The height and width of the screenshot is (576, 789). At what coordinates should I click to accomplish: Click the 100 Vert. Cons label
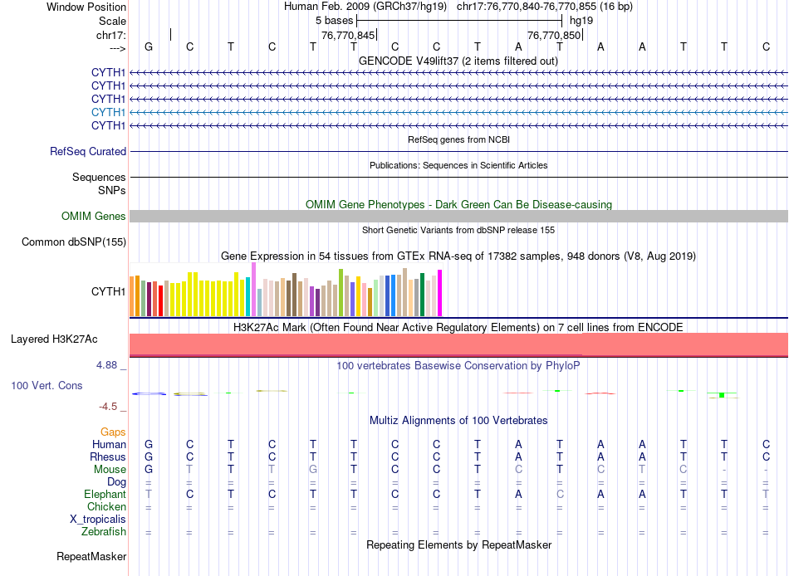pos(47,386)
